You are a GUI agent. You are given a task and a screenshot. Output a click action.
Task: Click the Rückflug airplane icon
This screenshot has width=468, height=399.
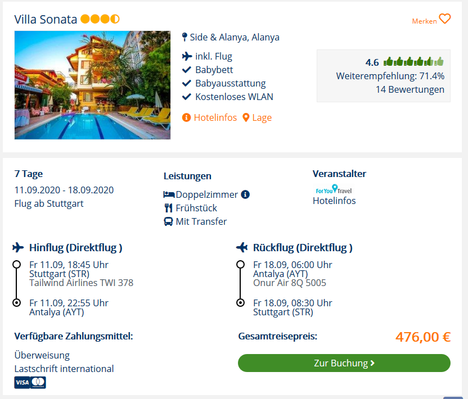coord(242,247)
